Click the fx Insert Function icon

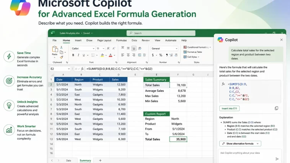82,69
